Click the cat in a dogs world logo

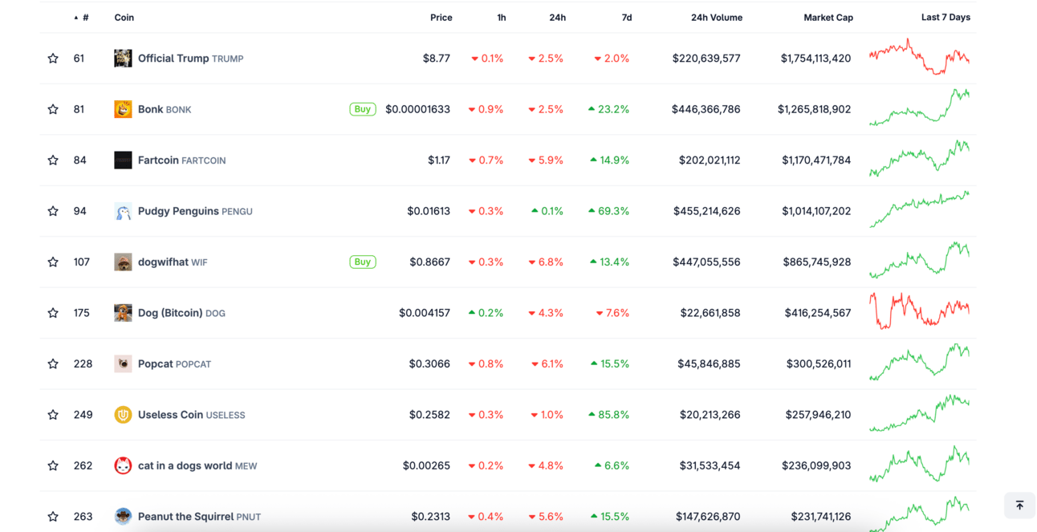click(x=123, y=466)
